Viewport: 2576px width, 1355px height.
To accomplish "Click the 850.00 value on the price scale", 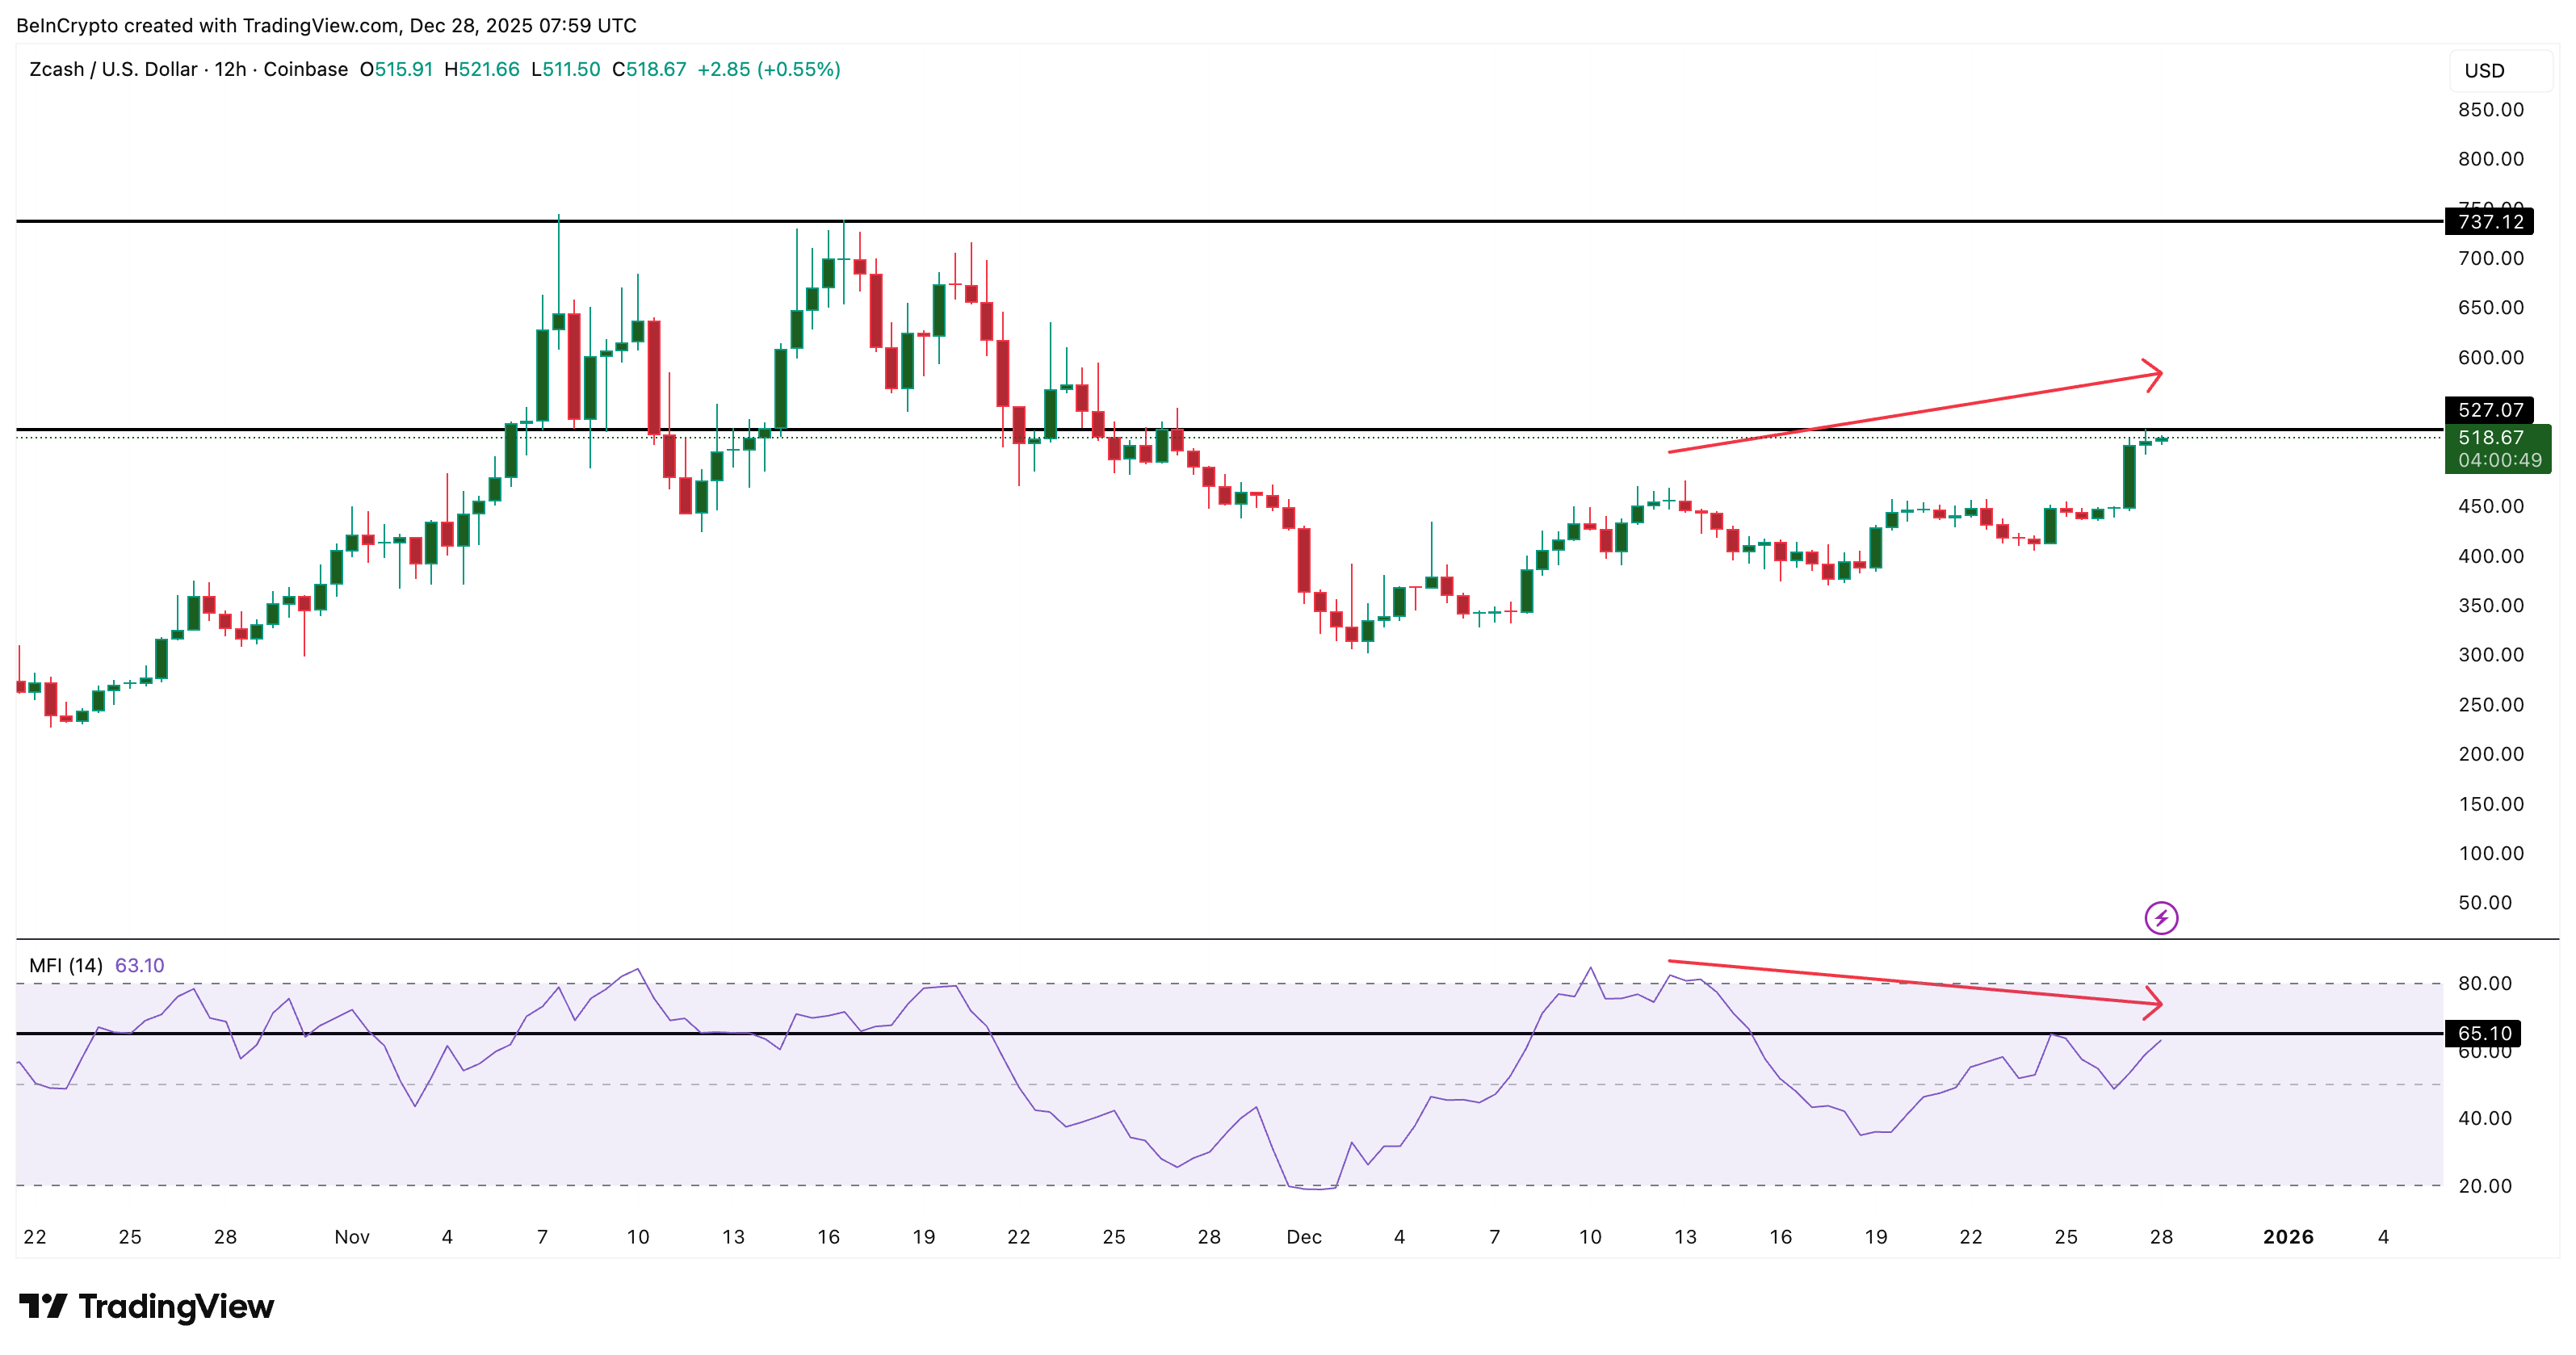I will 2494,112.
